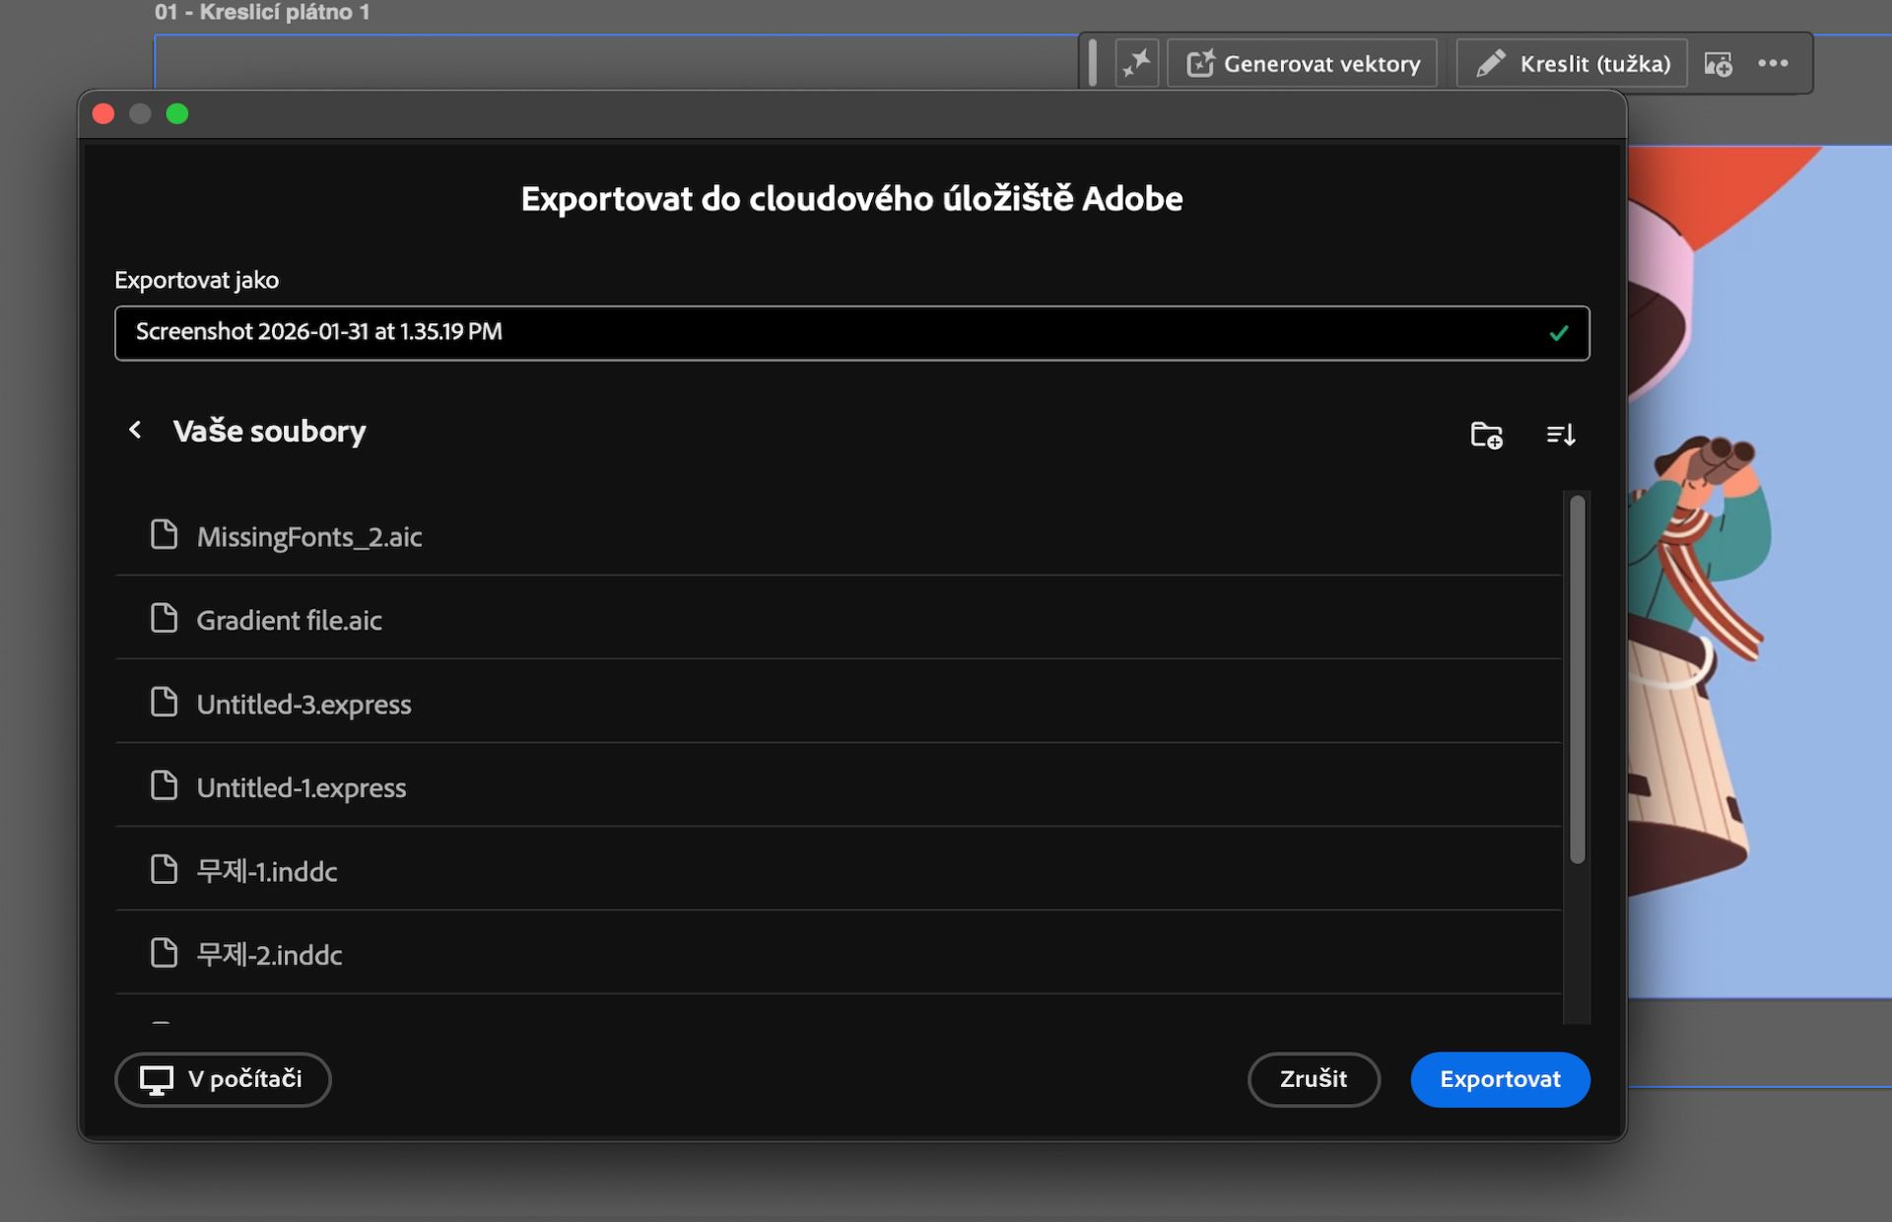Collapse Vaše soubory with back chevron
This screenshot has width=1892, height=1222.
coord(135,430)
